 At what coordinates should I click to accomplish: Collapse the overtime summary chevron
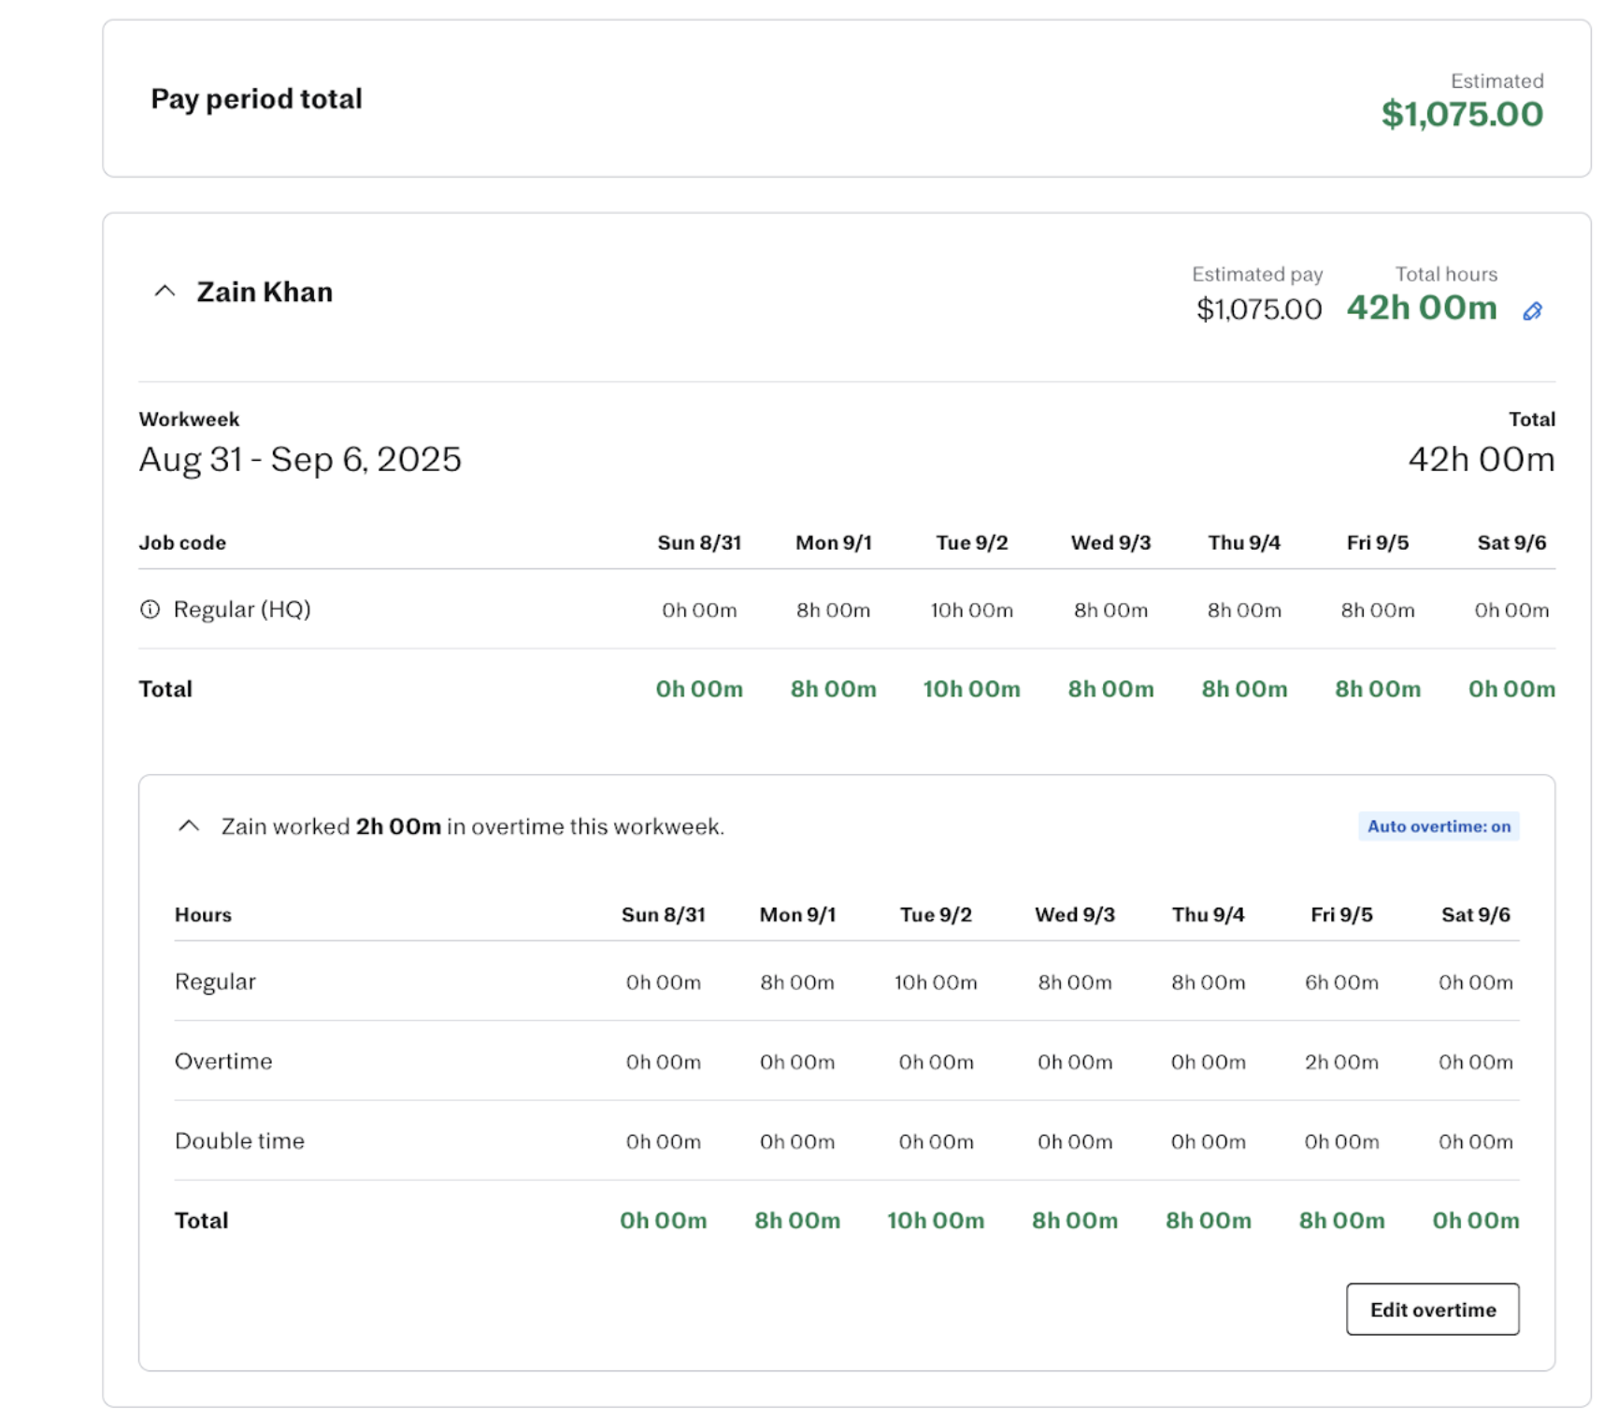pyautogui.click(x=189, y=826)
